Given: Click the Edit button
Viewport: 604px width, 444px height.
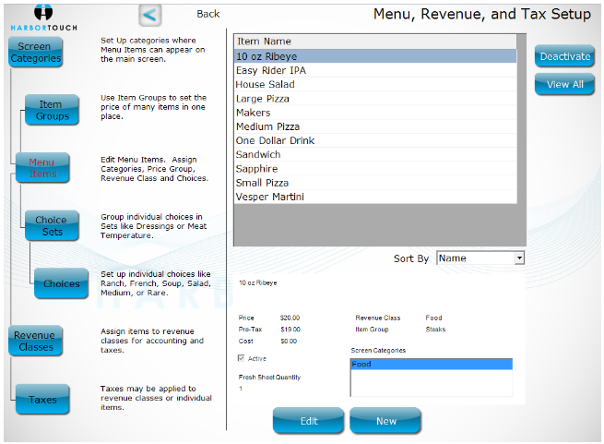Looking at the screenshot, I should point(309,421).
